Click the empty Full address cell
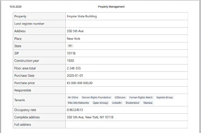201x133 pixels. 126,125
